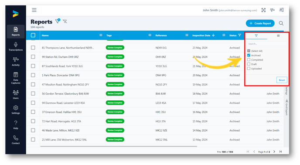Sort by the Tags column header
The width and height of the screenshot is (300, 165).
coord(109,36)
